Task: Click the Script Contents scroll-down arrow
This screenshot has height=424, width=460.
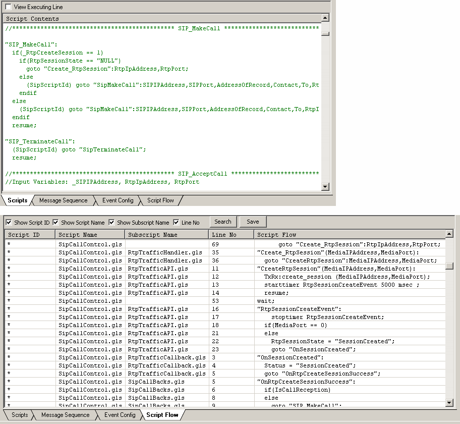Action: point(325,186)
